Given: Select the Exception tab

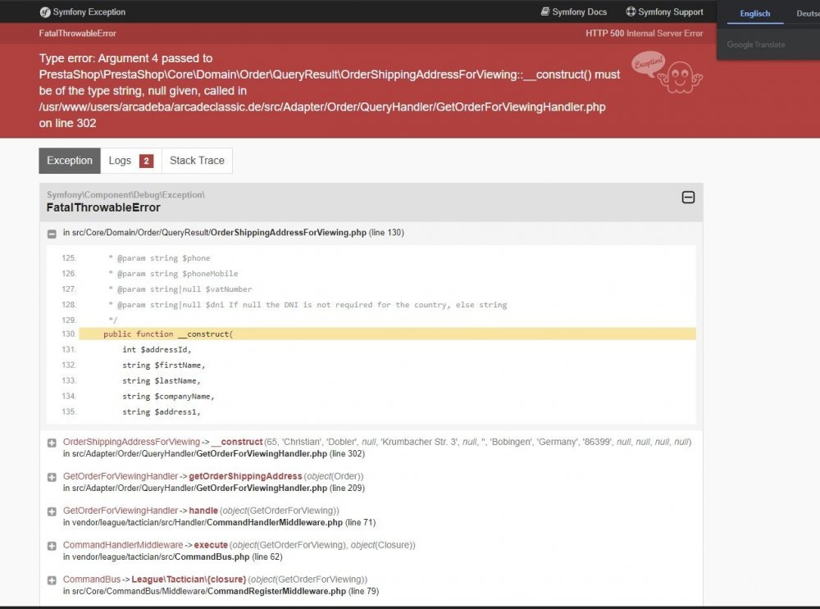Looking at the screenshot, I should click(x=69, y=161).
